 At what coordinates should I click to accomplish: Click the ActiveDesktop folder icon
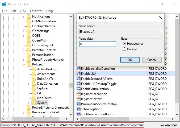34,69
